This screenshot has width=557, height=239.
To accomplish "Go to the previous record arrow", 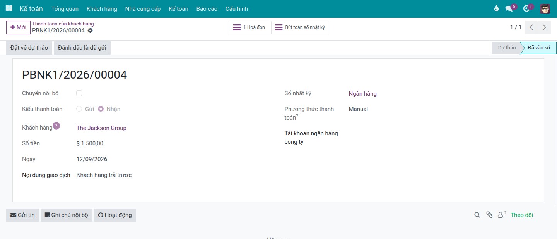I will [531, 27].
